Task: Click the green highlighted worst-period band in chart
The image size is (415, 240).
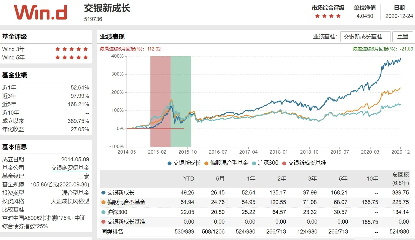Action: 181,101
